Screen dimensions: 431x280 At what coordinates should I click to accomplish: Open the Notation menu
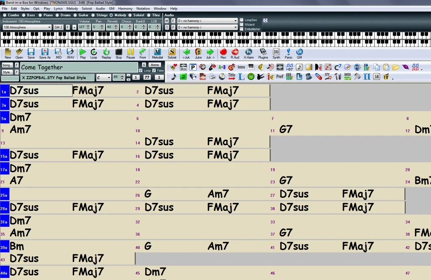click(x=143, y=8)
